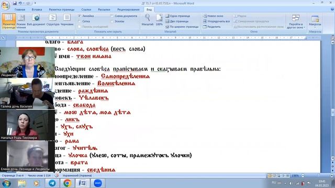The image size is (335, 188).
Task: Open the Макросы dropdown
Action: coord(315,21)
